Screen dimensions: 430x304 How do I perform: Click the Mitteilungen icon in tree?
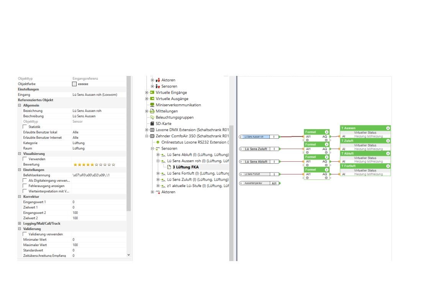tap(152, 111)
